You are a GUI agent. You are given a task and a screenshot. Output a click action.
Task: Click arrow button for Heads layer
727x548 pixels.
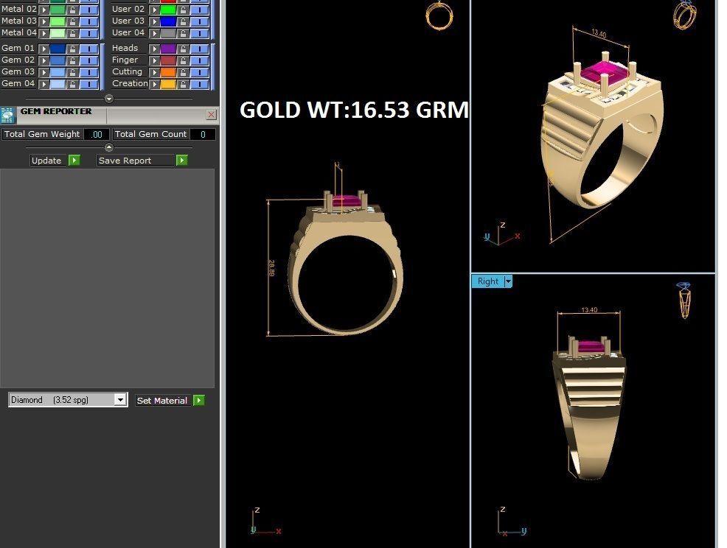tap(154, 49)
